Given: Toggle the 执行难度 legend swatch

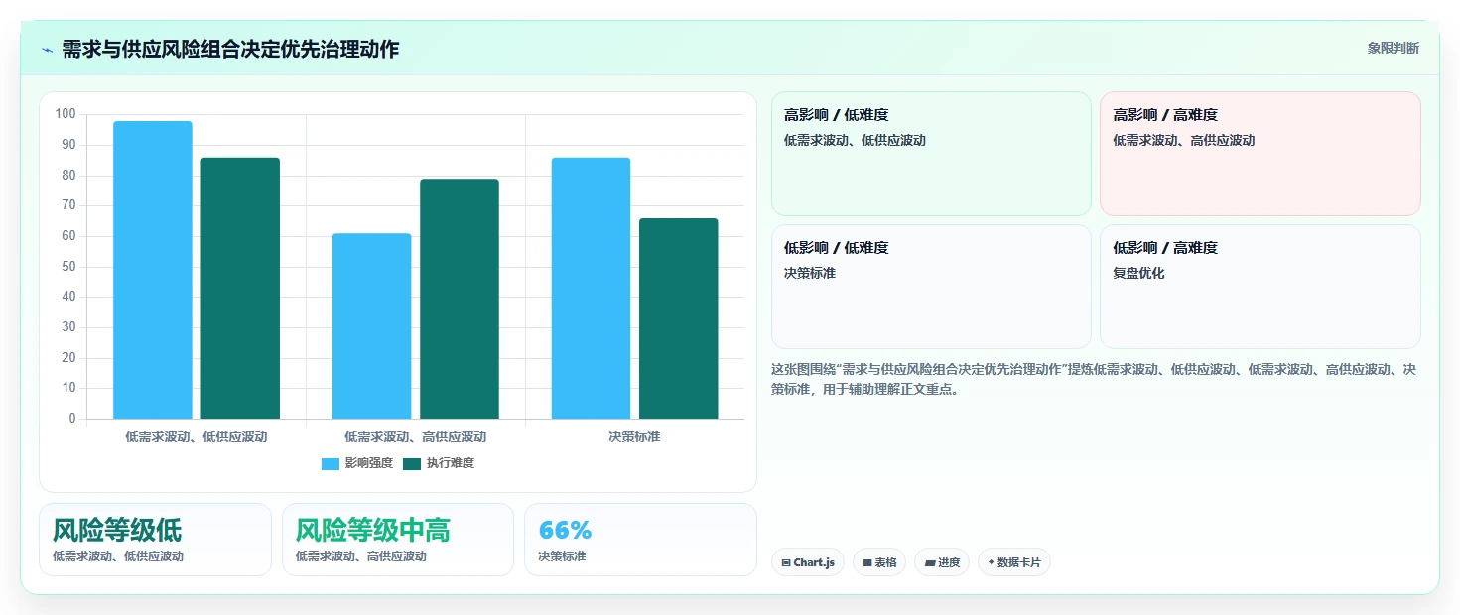Looking at the screenshot, I should (412, 463).
